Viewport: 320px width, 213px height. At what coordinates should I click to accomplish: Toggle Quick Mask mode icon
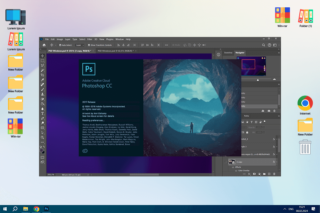42,157
